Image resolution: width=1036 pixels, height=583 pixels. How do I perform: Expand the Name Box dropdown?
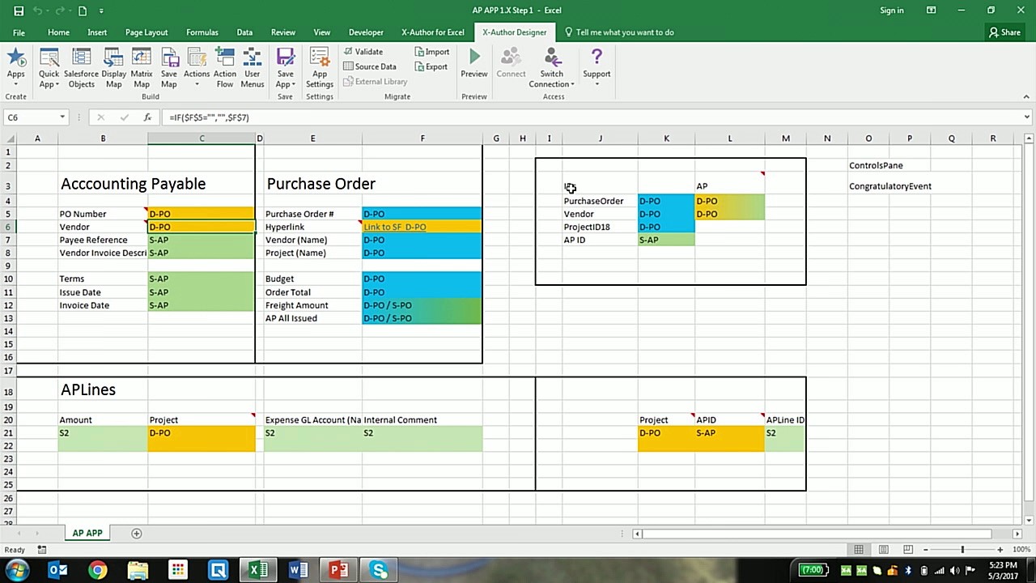tap(62, 117)
